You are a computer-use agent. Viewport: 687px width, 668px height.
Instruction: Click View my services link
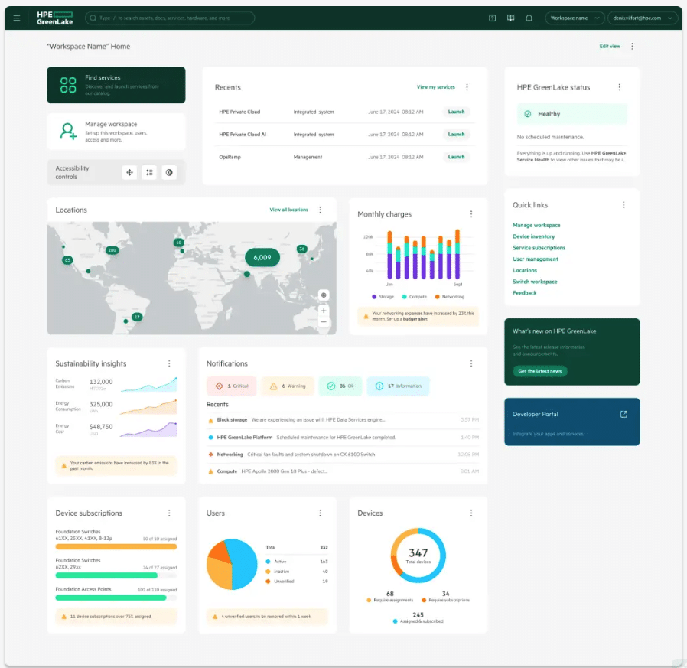435,87
